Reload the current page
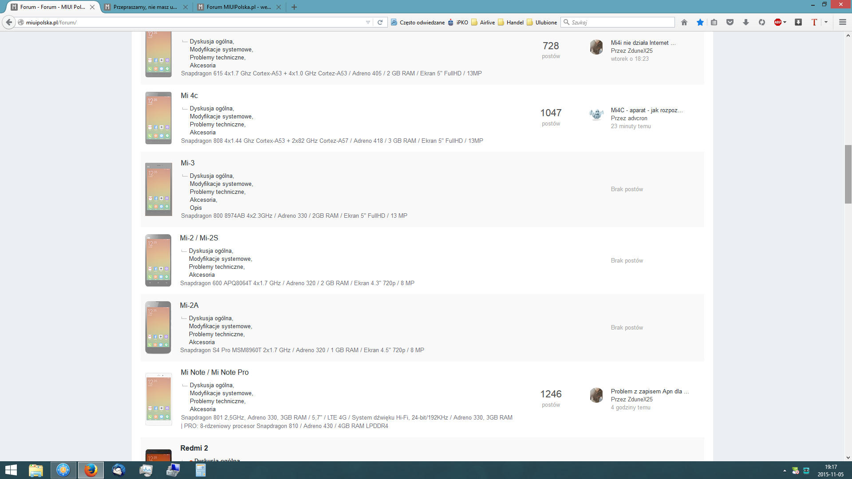Image resolution: width=852 pixels, height=479 pixels. (380, 22)
